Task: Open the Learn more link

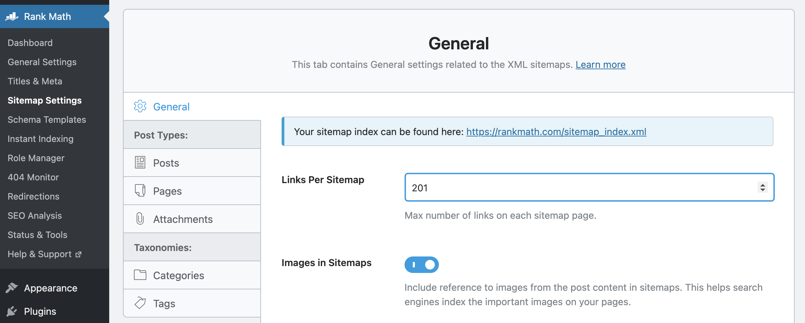Action: 600,64
